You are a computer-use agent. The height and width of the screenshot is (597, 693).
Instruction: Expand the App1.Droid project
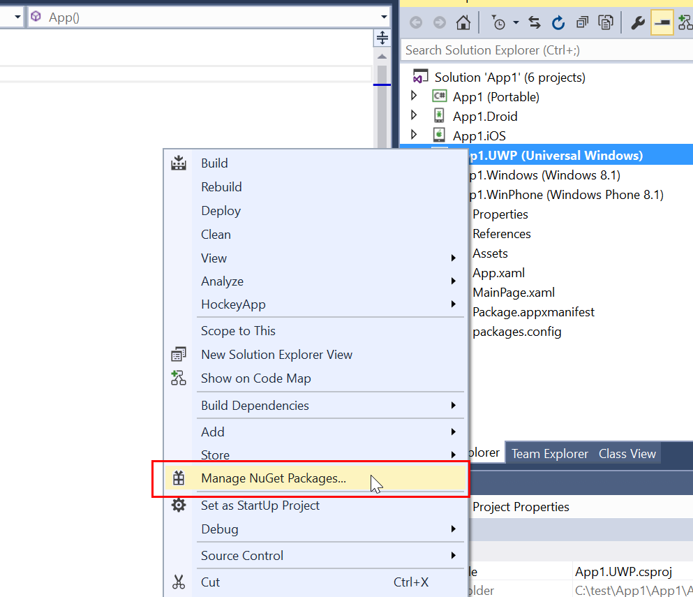pos(414,115)
